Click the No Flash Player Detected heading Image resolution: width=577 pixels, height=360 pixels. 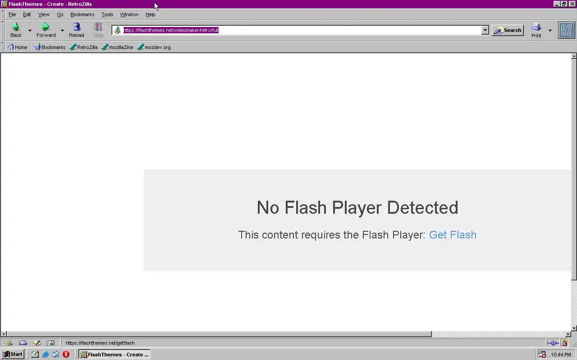[357, 207]
